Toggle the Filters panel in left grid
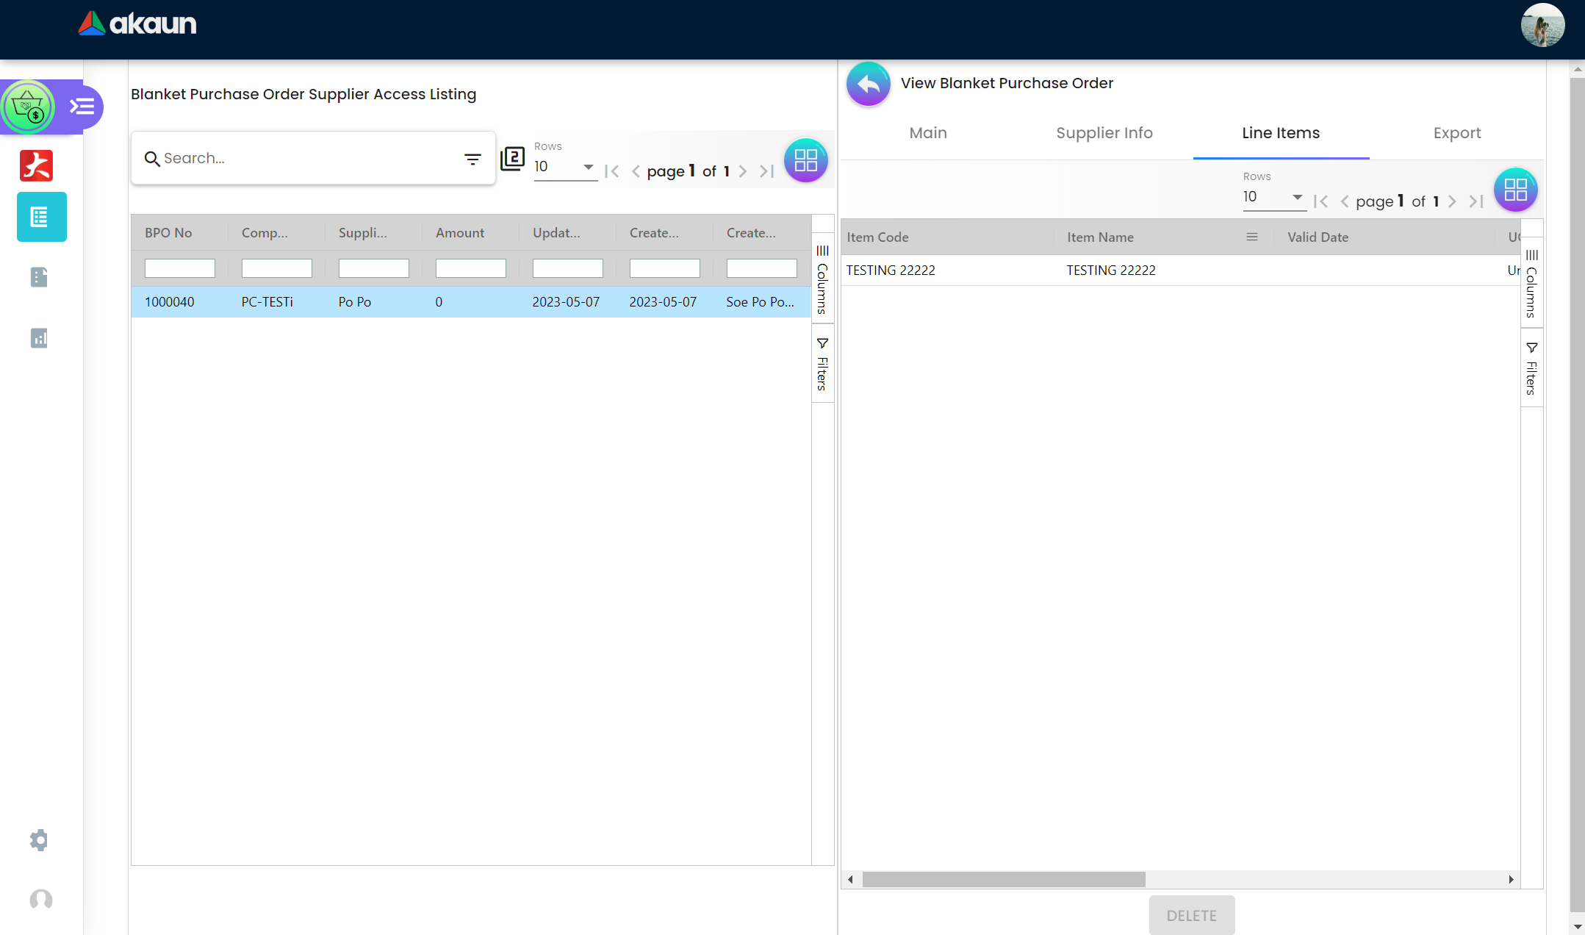 (822, 364)
